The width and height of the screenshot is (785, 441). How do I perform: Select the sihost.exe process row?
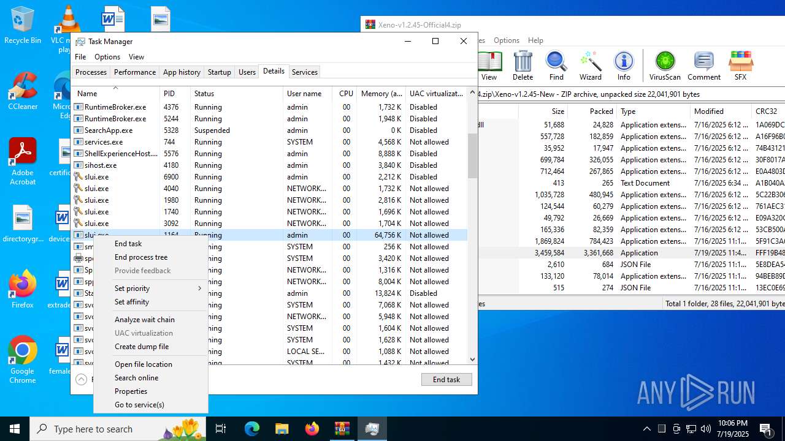click(270, 165)
